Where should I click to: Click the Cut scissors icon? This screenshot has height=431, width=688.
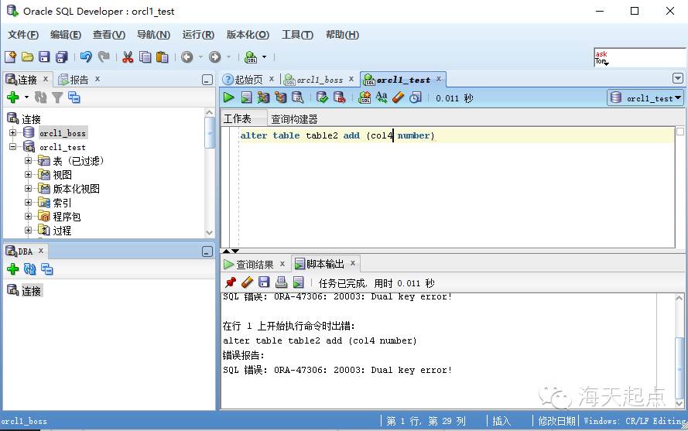click(x=128, y=56)
